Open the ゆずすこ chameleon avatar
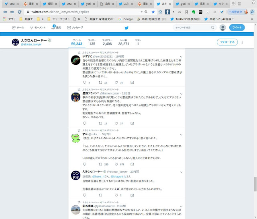257x219 pixels. [x=76, y=60]
